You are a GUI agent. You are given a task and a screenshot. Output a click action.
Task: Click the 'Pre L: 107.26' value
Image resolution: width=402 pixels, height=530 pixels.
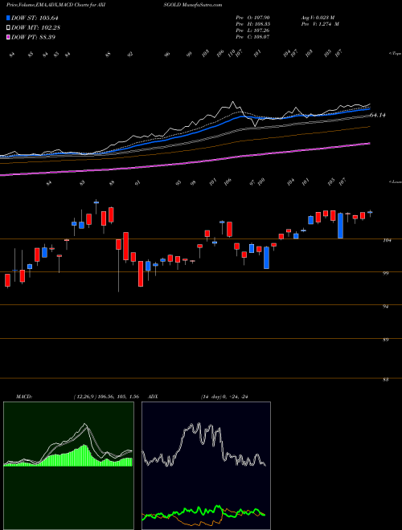(252, 31)
